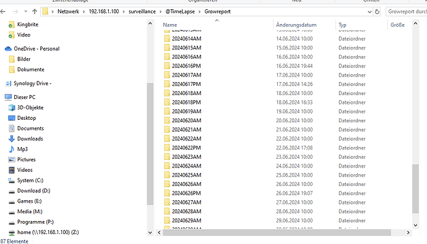
Task: Select the 20240620AM folder name
Action: [186, 120]
